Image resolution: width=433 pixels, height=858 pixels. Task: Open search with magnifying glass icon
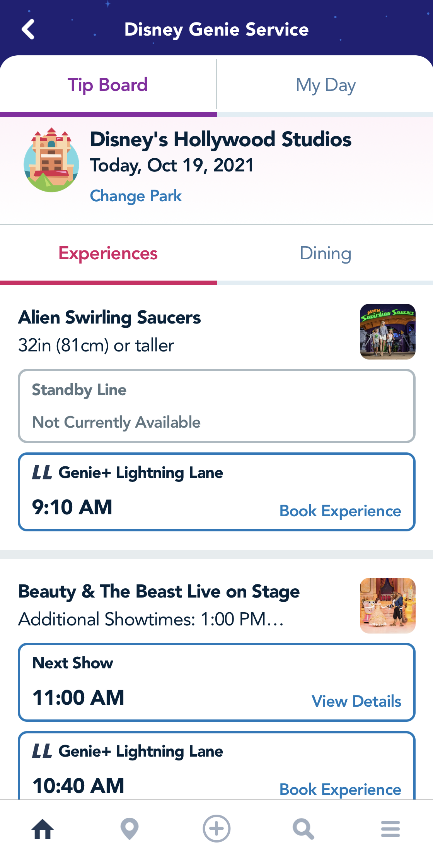[303, 829]
